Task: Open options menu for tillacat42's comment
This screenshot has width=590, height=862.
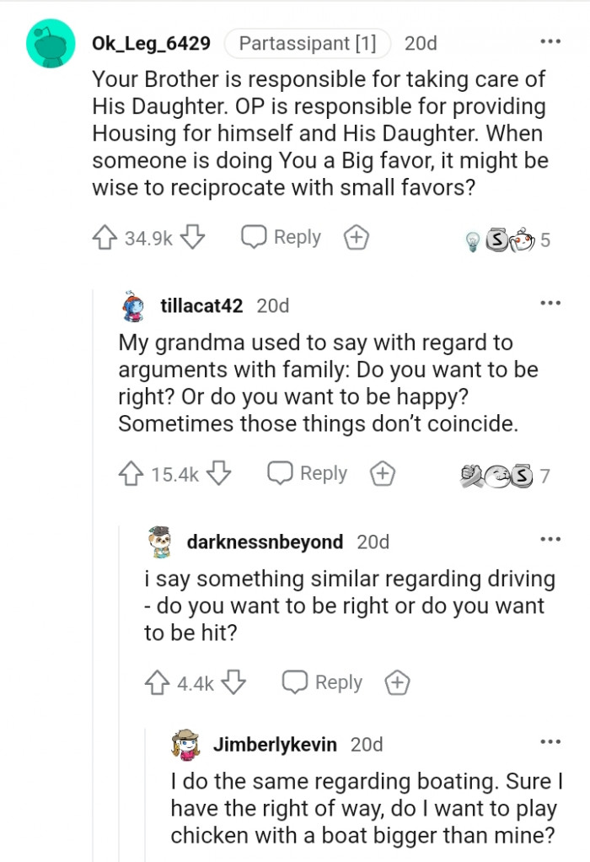Action: [x=550, y=303]
